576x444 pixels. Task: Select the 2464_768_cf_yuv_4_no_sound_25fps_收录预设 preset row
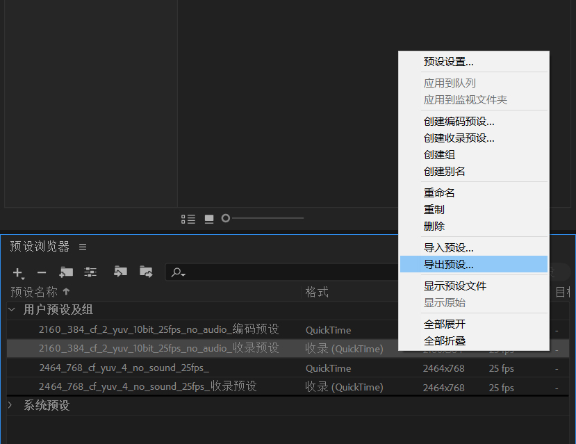pos(147,386)
